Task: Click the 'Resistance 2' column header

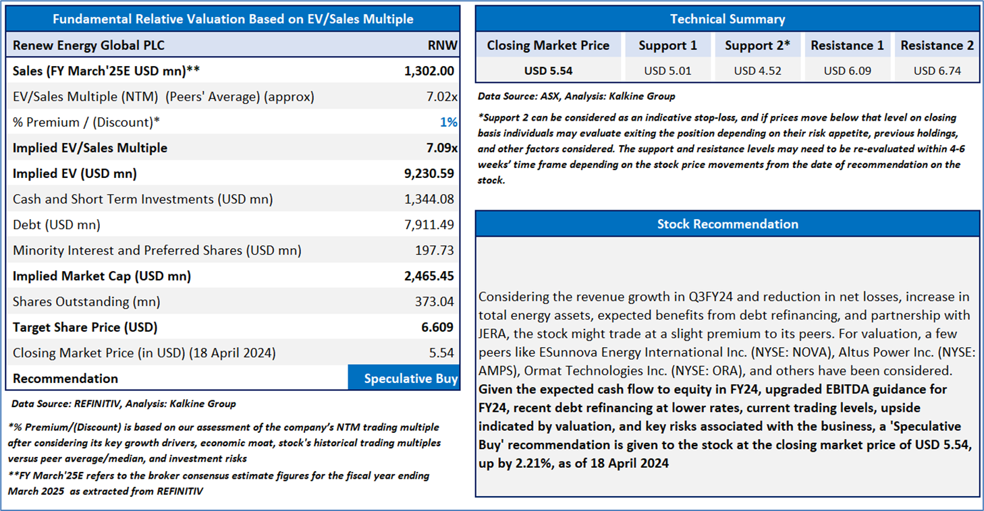Action: pyautogui.click(x=937, y=45)
